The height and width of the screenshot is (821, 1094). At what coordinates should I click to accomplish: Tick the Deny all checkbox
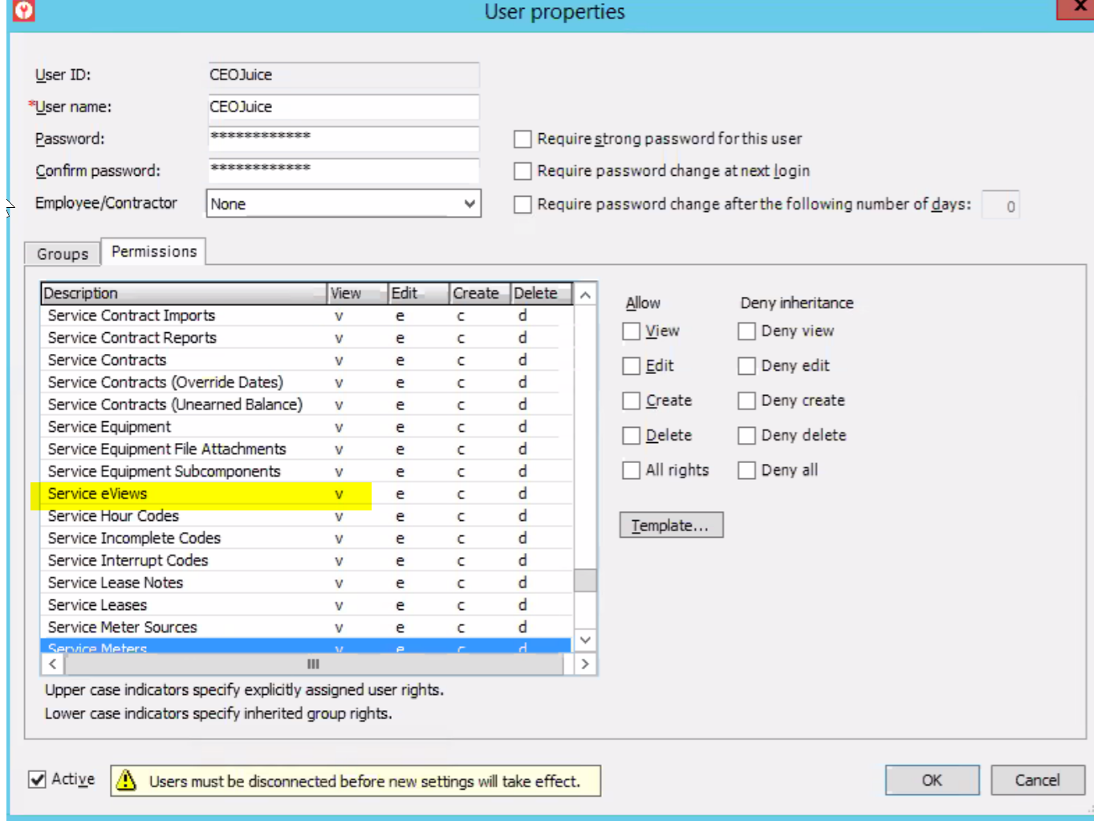coord(746,469)
